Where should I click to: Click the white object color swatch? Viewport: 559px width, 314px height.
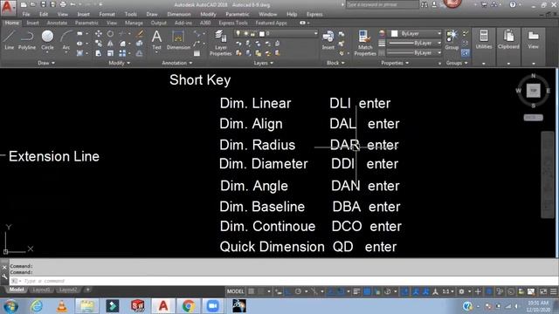pyautogui.click(x=394, y=33)
